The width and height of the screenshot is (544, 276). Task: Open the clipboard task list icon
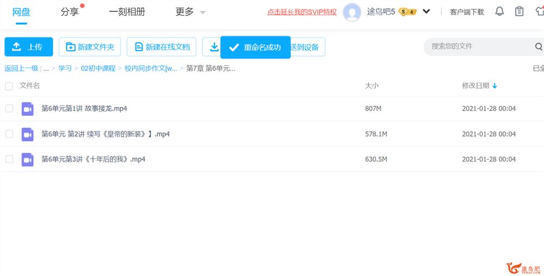pos(519,11)
